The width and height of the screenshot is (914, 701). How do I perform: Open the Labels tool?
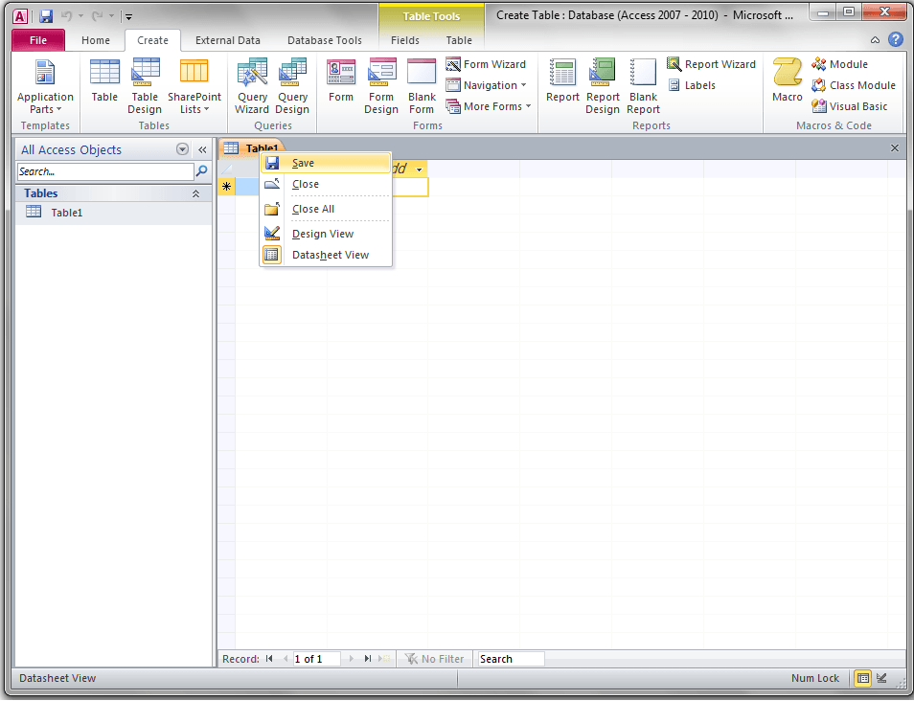[692, 85]
